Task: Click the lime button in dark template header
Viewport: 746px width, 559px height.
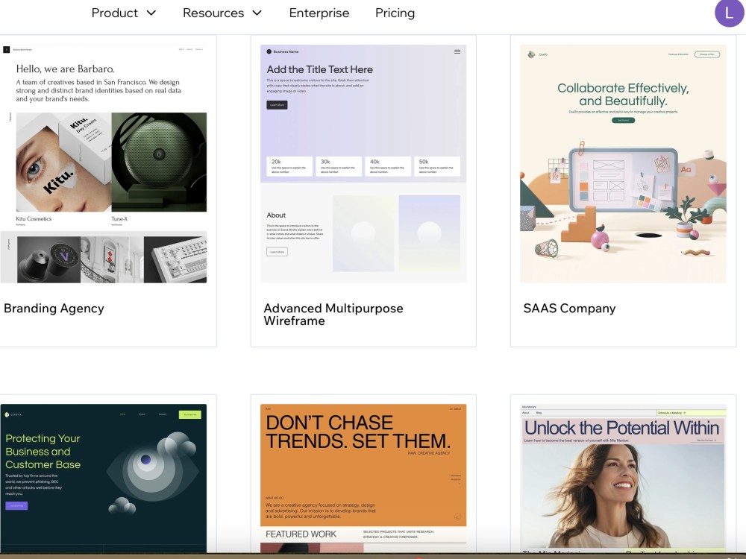Action: tap(189, 414)
